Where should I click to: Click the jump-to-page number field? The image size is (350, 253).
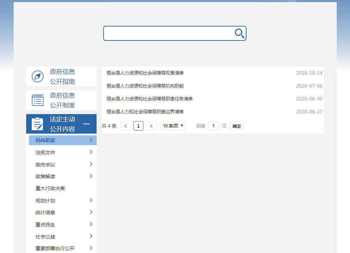coord(214,126)
